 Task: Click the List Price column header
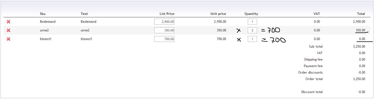(x=167, y=14)
